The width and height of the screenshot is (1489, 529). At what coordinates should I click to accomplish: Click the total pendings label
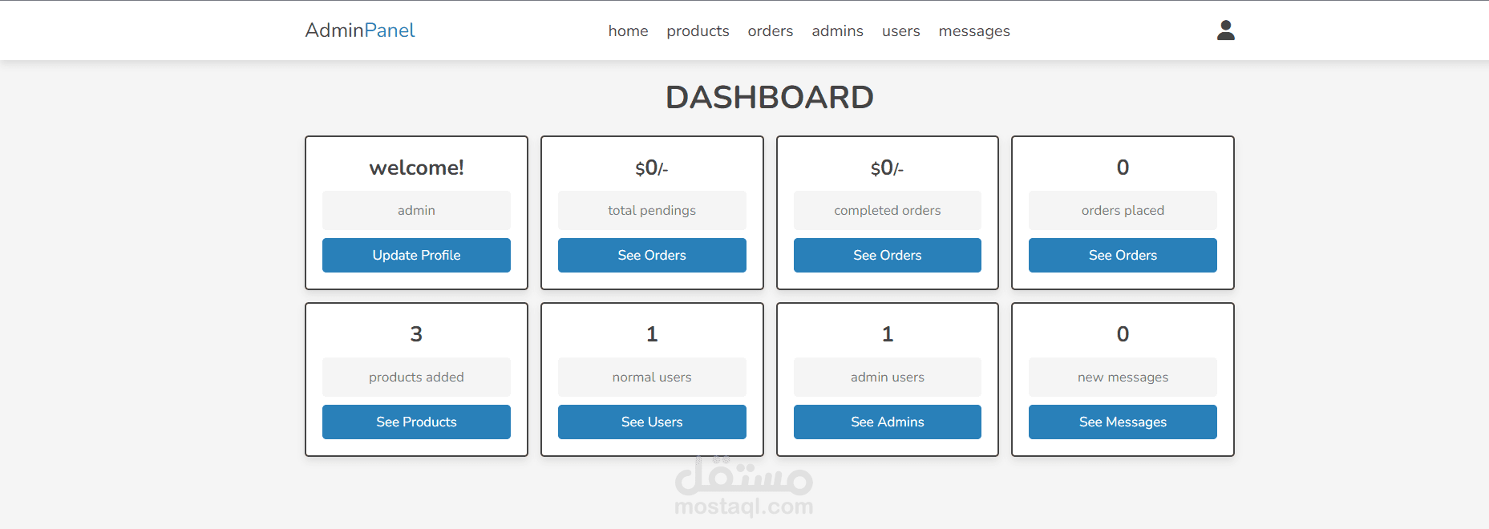pos(652,210)
